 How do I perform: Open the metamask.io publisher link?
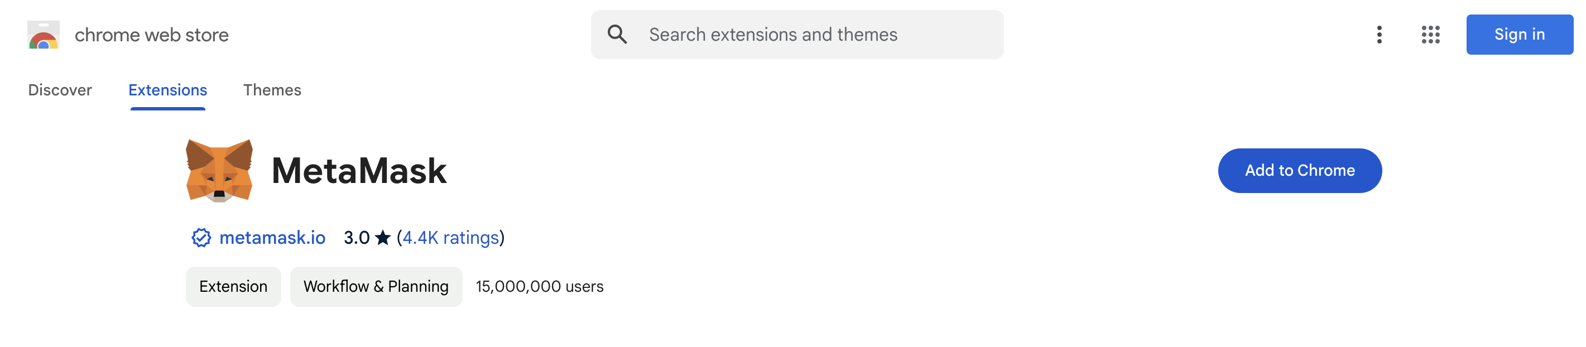point(272,238)
